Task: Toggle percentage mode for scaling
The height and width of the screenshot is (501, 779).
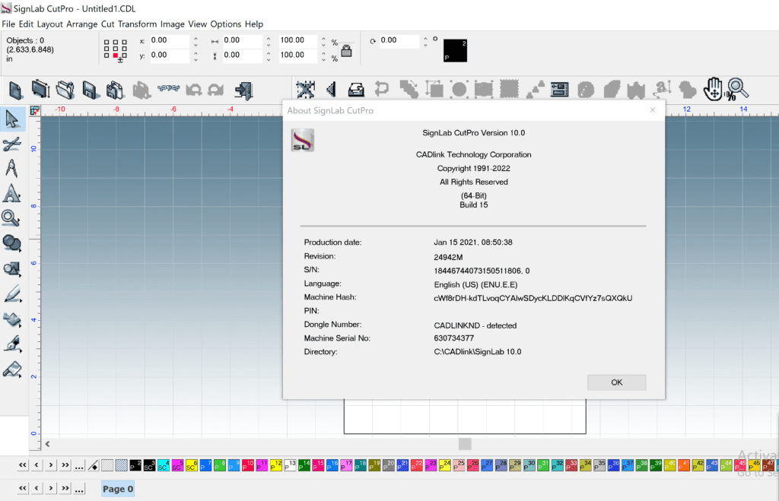Action: (x=335, y=42)
